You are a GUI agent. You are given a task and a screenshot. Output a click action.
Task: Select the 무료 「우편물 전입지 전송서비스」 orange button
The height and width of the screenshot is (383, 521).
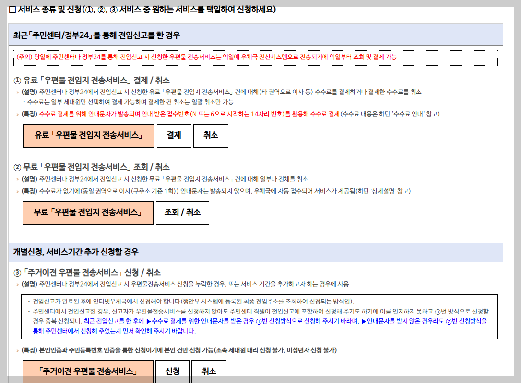(88, 213)
